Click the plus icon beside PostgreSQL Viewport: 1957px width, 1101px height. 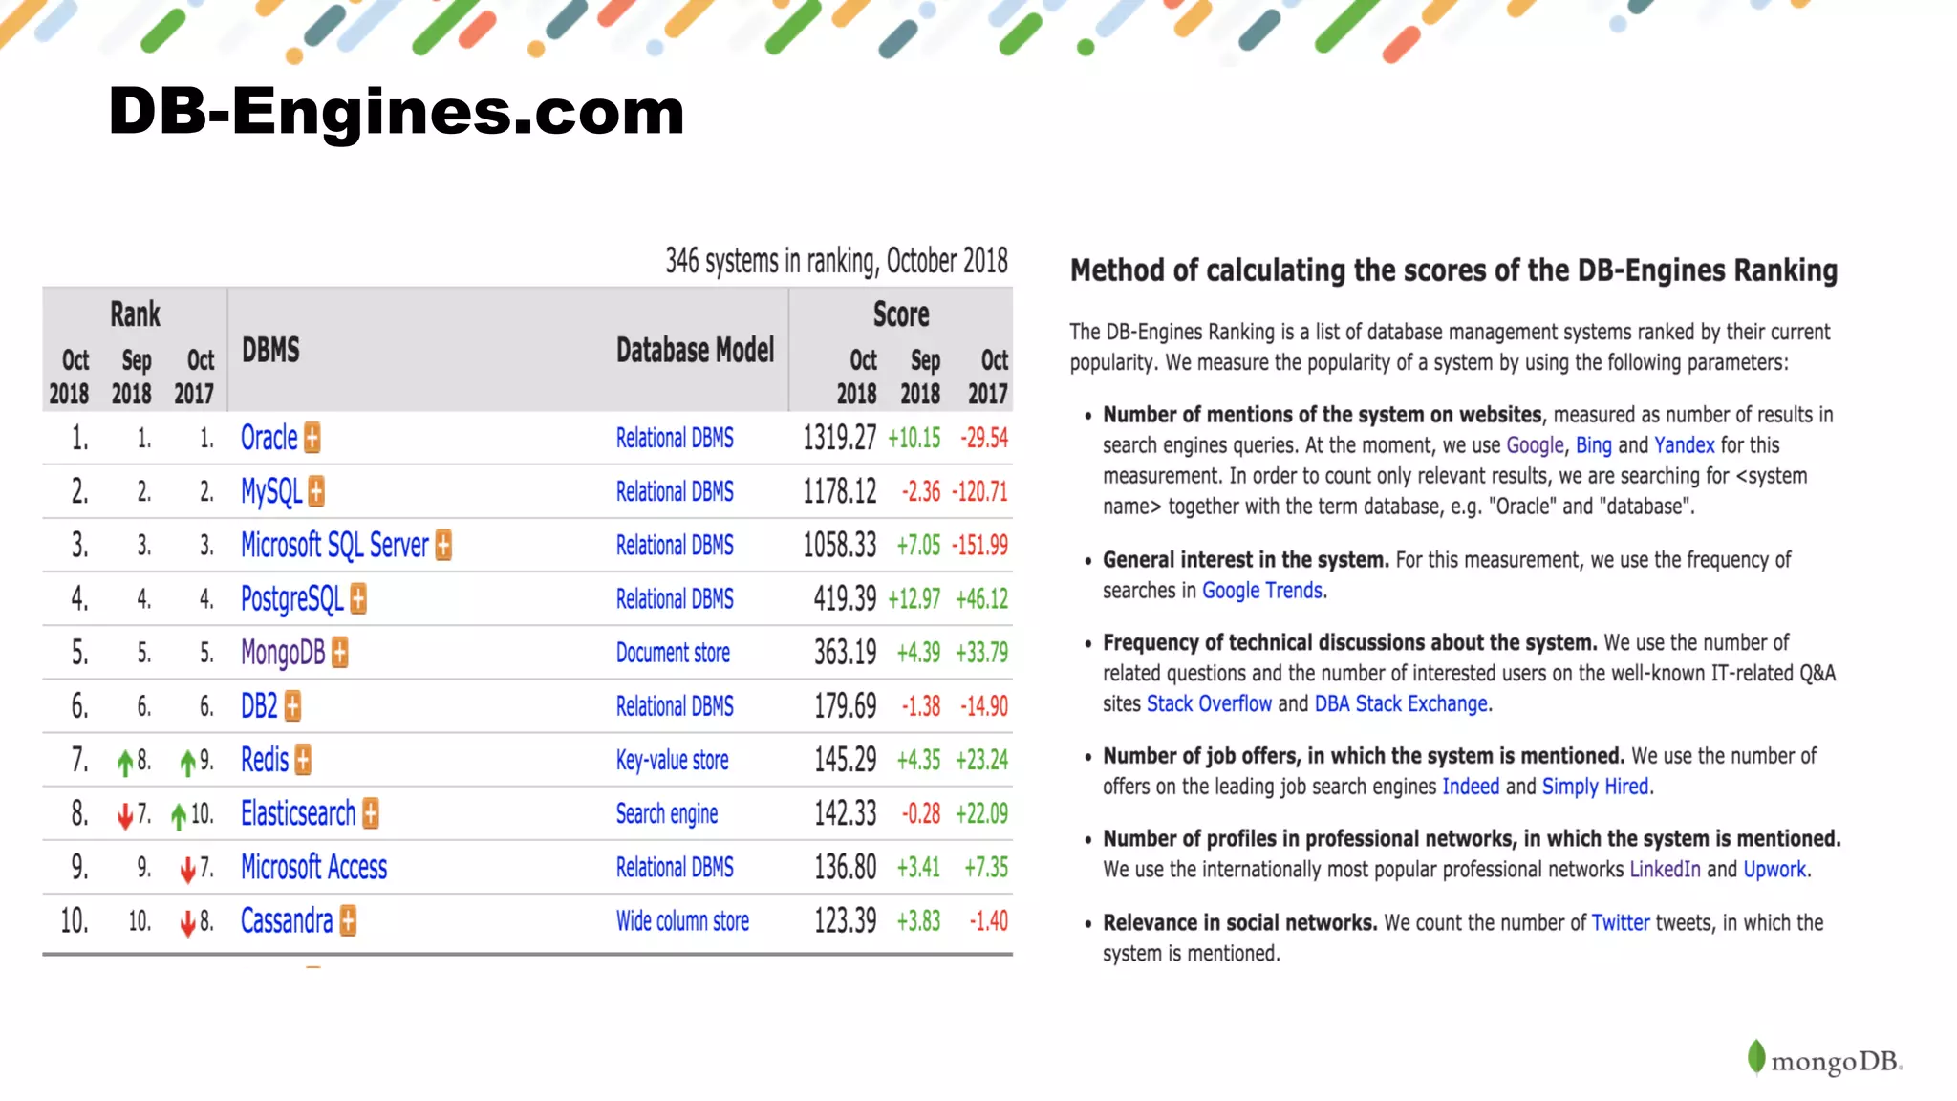pyautogui.click(x=358, y=599)
